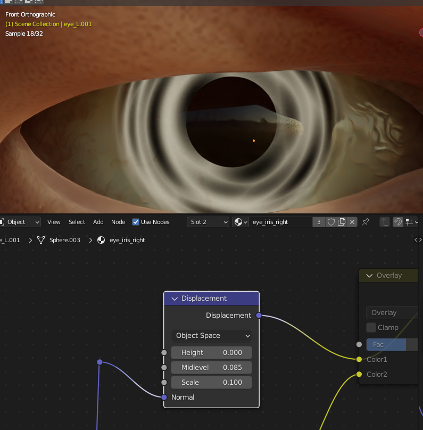Click the Sphere.003 mesh icon in breadcrumb
Screen dimensions: 423x430
point(41,240)
